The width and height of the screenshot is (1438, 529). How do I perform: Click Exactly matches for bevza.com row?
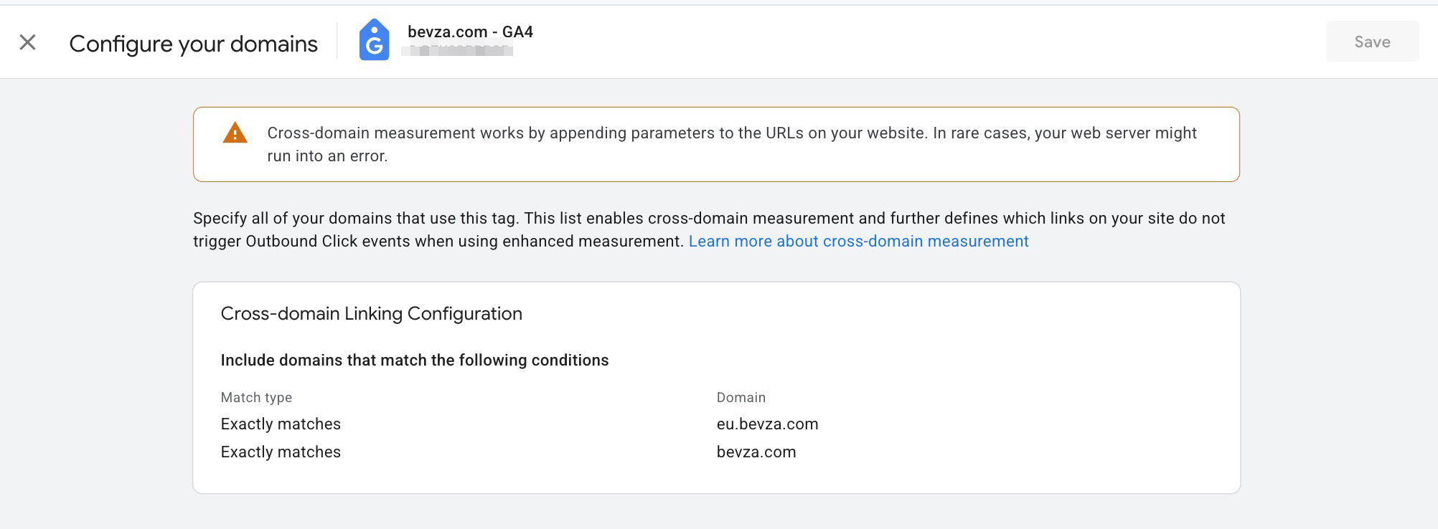(x=281, y=452)
